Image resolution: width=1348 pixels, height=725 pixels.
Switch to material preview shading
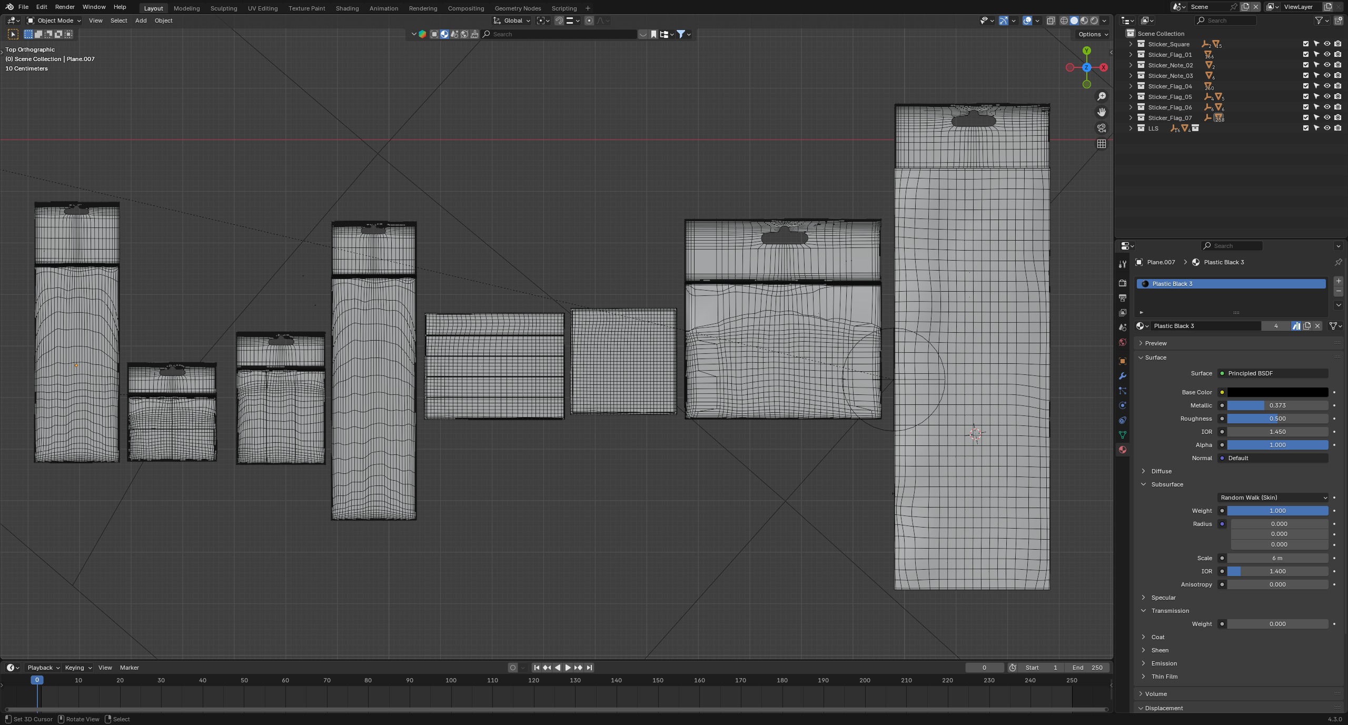point(1084,21)
